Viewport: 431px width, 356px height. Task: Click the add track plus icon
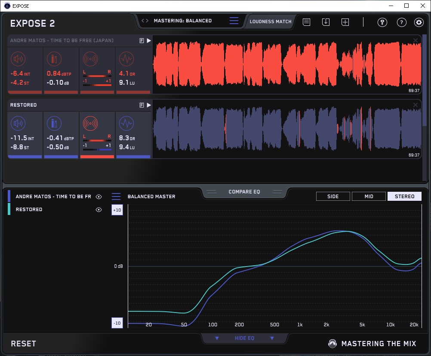point(345,22)
